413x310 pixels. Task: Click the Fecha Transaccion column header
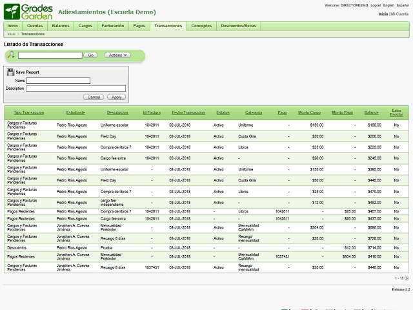pyautogui.click(x=188, y=112)
